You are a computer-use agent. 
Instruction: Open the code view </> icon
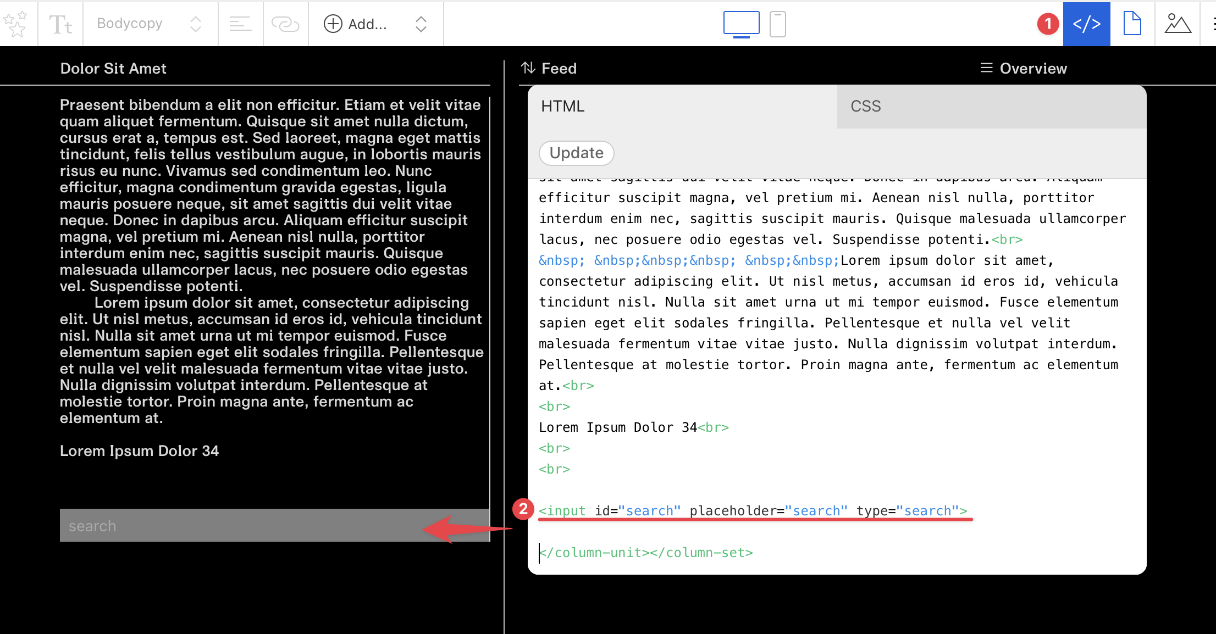pos(1086,24)
